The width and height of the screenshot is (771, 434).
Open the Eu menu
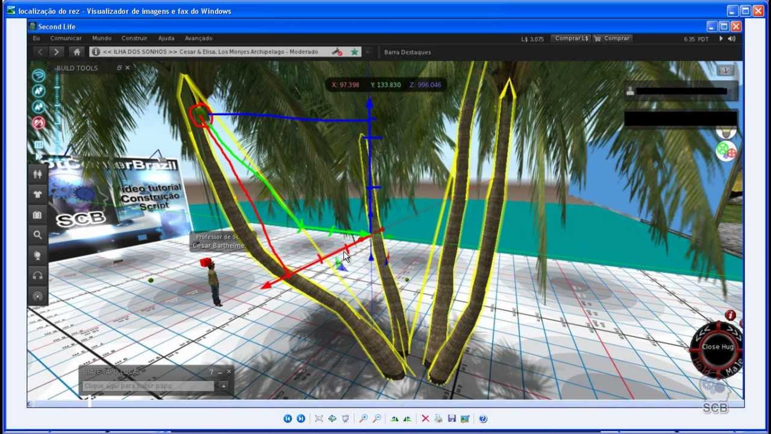pos(37,39)
